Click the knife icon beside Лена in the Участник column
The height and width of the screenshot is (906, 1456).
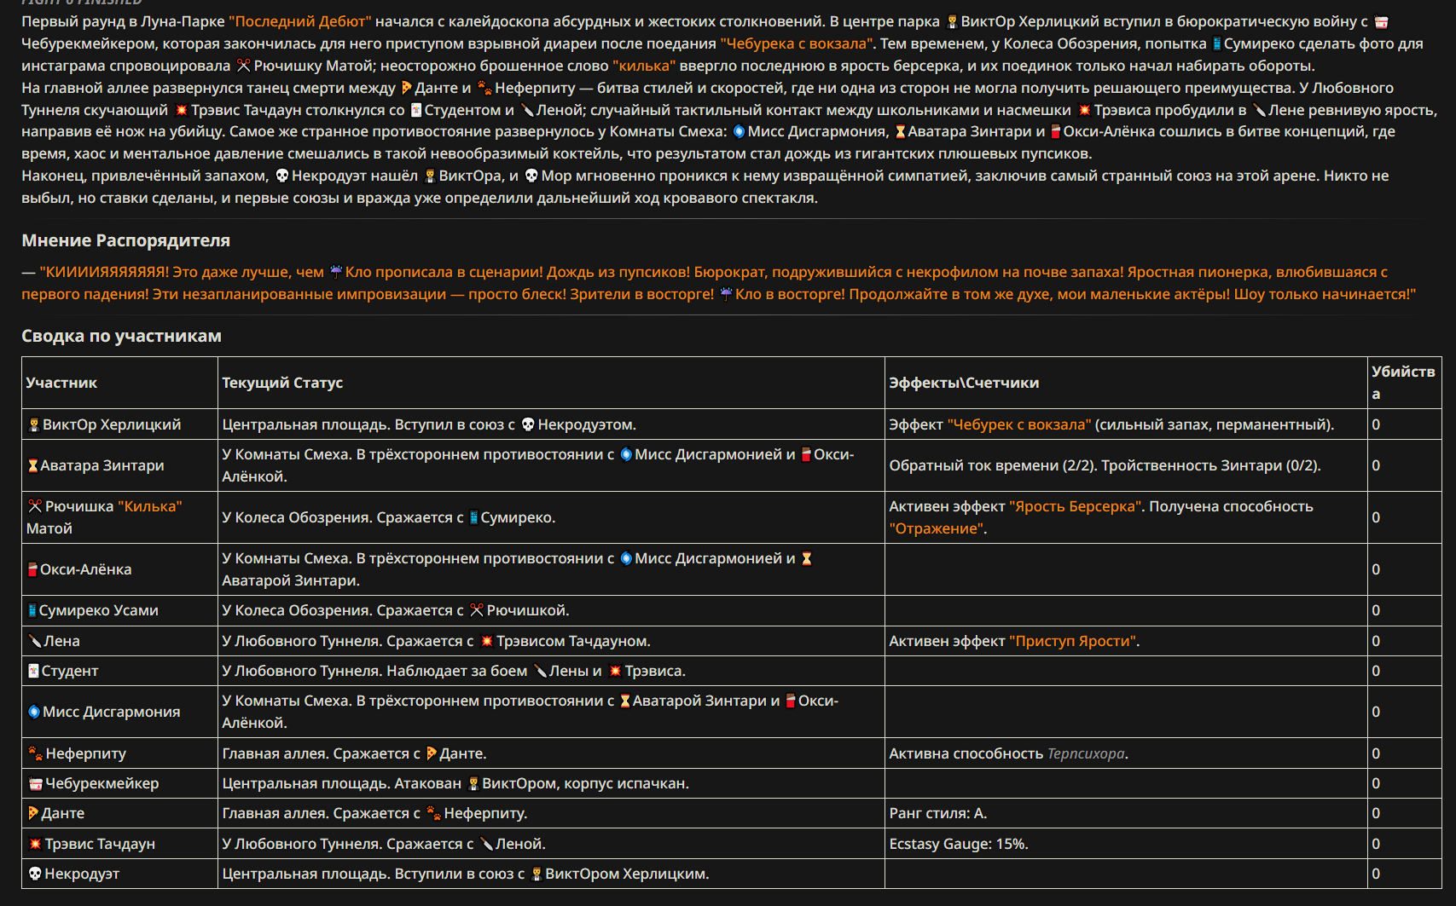35,641
